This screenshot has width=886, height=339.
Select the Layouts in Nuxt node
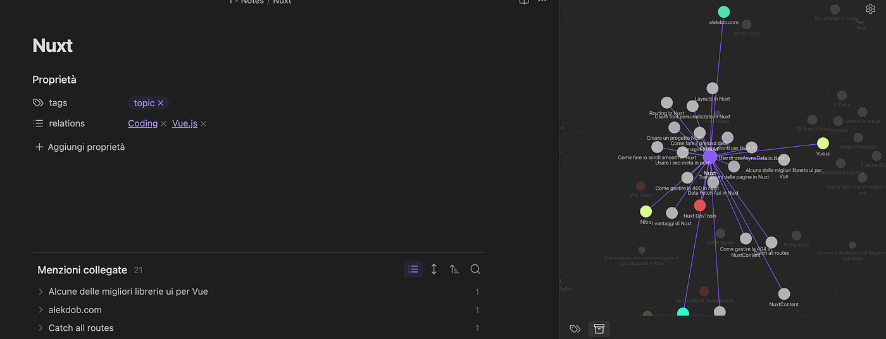713,89
